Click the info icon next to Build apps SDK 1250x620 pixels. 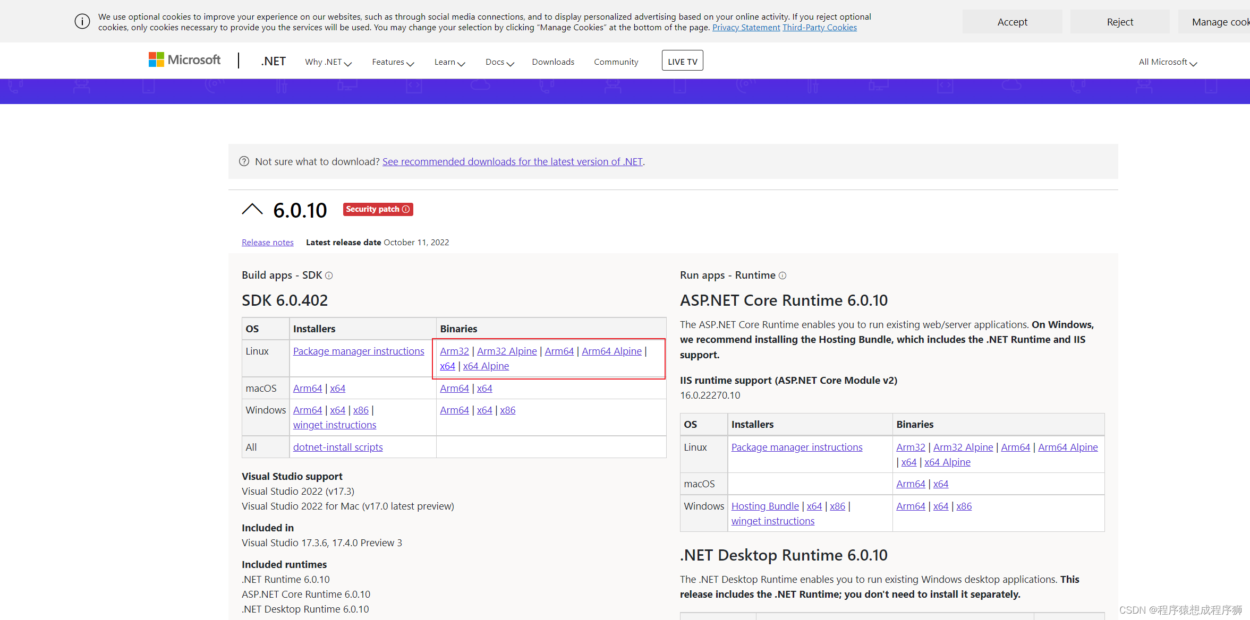click(329, 275)
